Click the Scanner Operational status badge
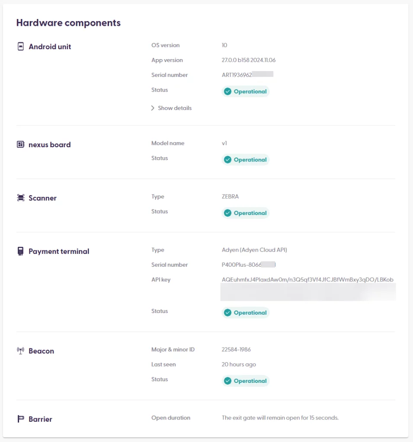The width and height of the screenshot is (413, 442). click(246, 213)
